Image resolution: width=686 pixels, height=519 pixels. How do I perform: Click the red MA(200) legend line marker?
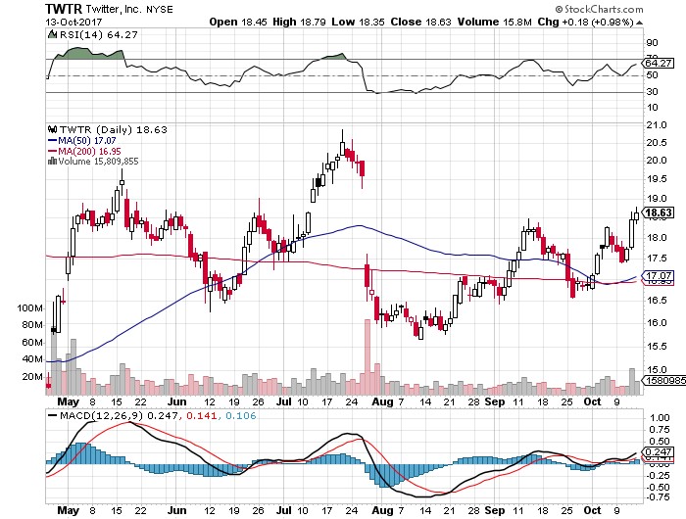[x=53, y=151]
